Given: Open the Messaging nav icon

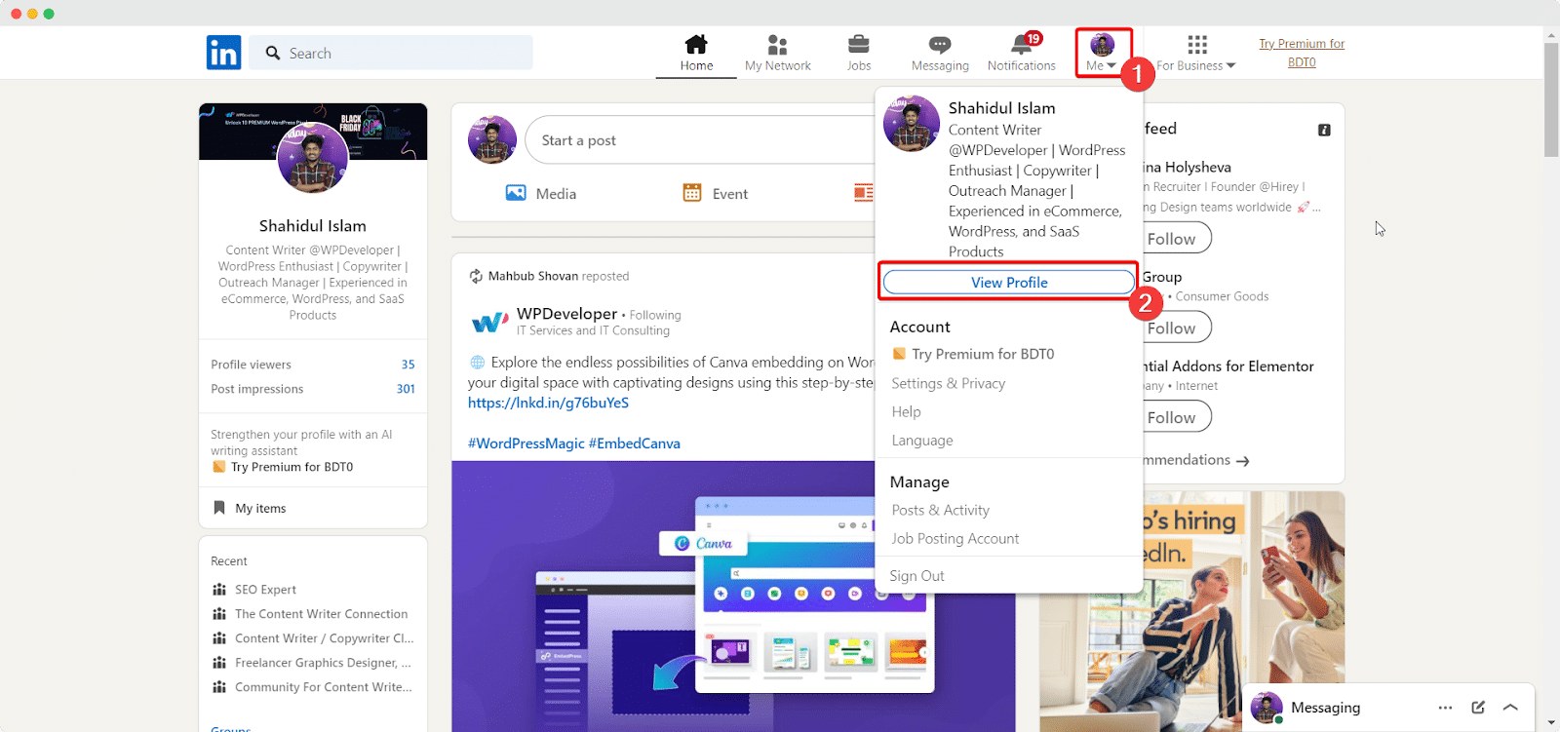Looking at the screenshot, I should (x=940, y=45).
